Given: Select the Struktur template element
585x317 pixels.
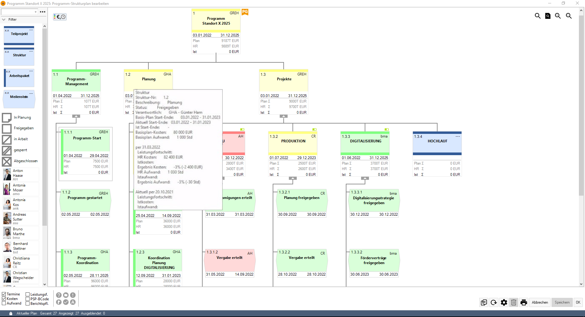Looking at the screenshot, I should [19, 57].
